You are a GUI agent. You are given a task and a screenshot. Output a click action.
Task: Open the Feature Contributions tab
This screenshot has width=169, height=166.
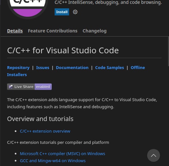pyautogui.click(x=53, y=31)
